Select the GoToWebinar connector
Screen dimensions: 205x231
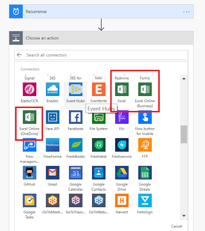tap(99, 200)
